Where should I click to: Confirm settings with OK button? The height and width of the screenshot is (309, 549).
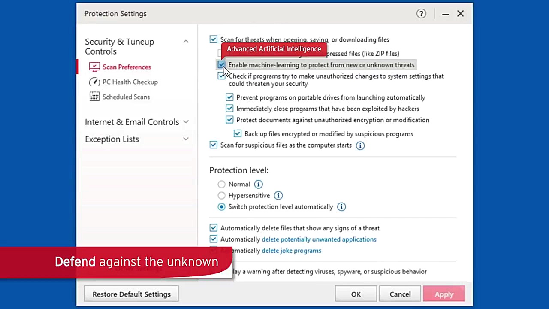point(356,294)
